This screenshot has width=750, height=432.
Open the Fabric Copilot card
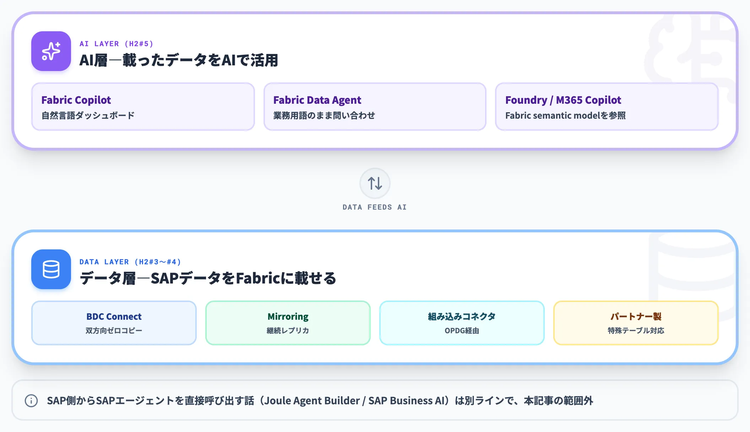(143, 107)
